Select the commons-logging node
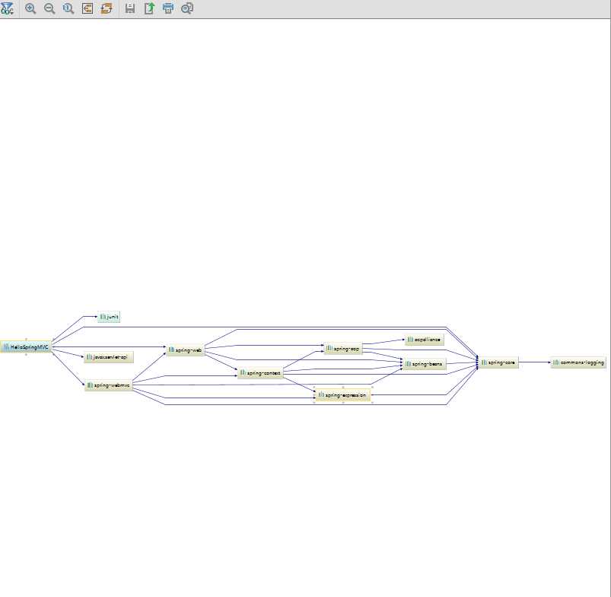Image resolution: width=611 pixels, height=597 pixels. pyautogui.click(x=578, y=362)
